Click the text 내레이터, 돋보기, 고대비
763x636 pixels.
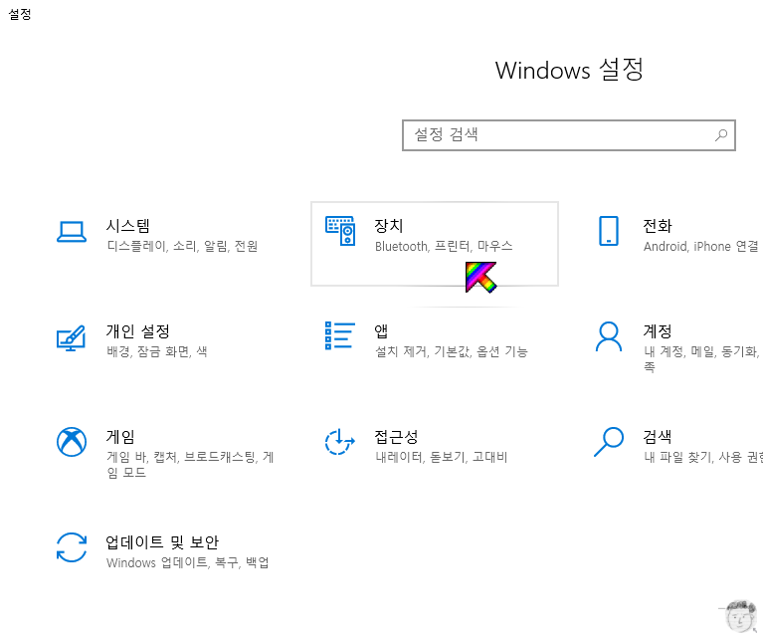[x=441, y=457]
